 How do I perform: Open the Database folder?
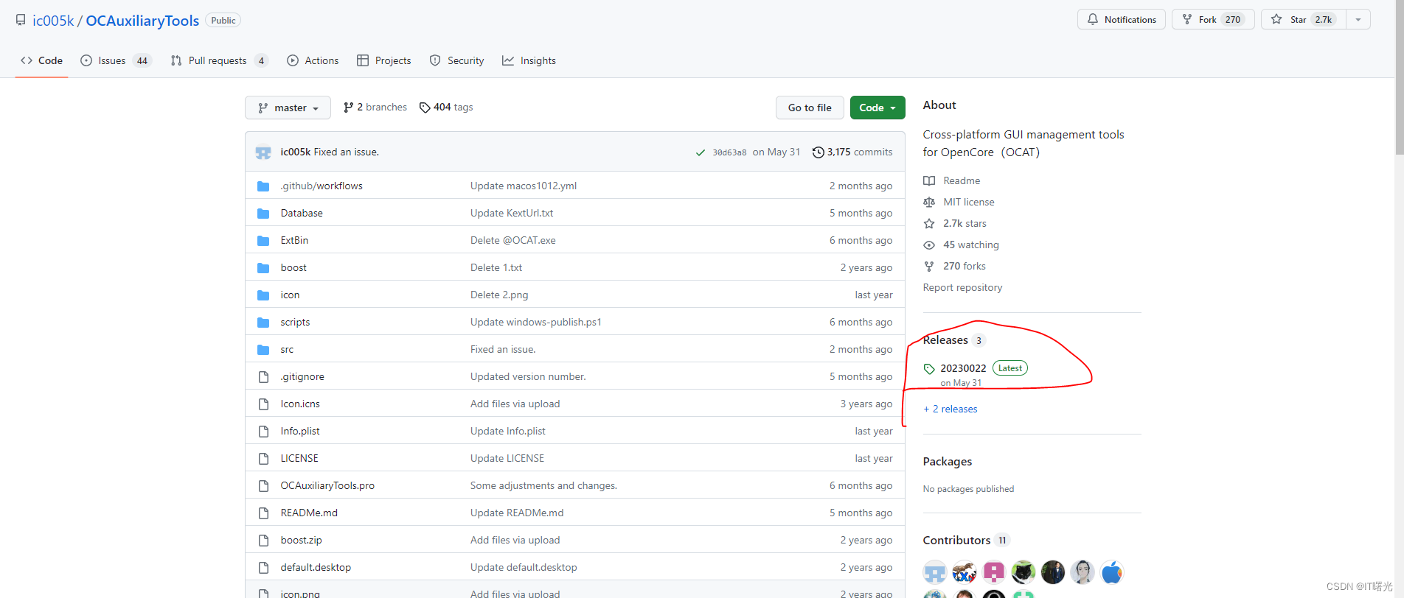coord(302,213)
